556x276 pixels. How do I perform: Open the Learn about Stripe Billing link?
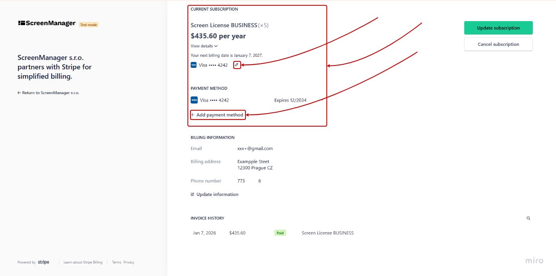pyautogui.click(x=83, y=262)
